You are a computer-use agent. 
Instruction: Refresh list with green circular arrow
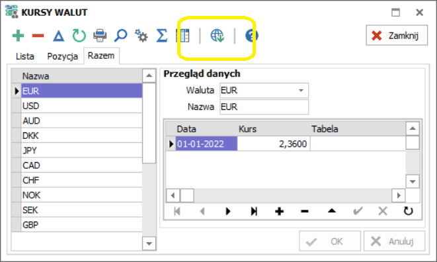coord(79,36)
